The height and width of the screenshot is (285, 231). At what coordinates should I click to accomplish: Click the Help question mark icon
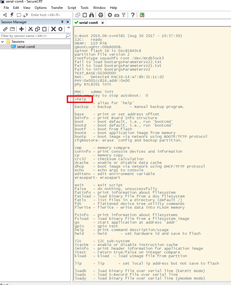point(133,15)
